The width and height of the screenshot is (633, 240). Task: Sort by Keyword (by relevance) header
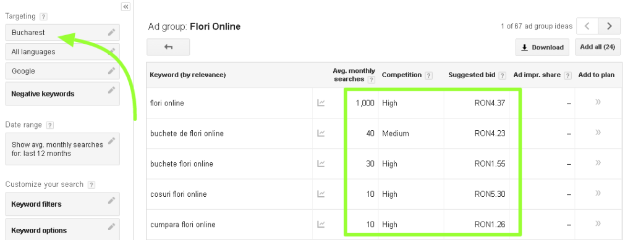pos(188,75)
